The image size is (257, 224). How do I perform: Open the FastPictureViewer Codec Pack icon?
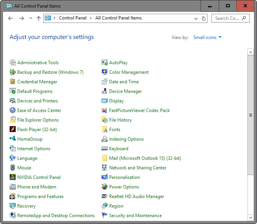105,110
